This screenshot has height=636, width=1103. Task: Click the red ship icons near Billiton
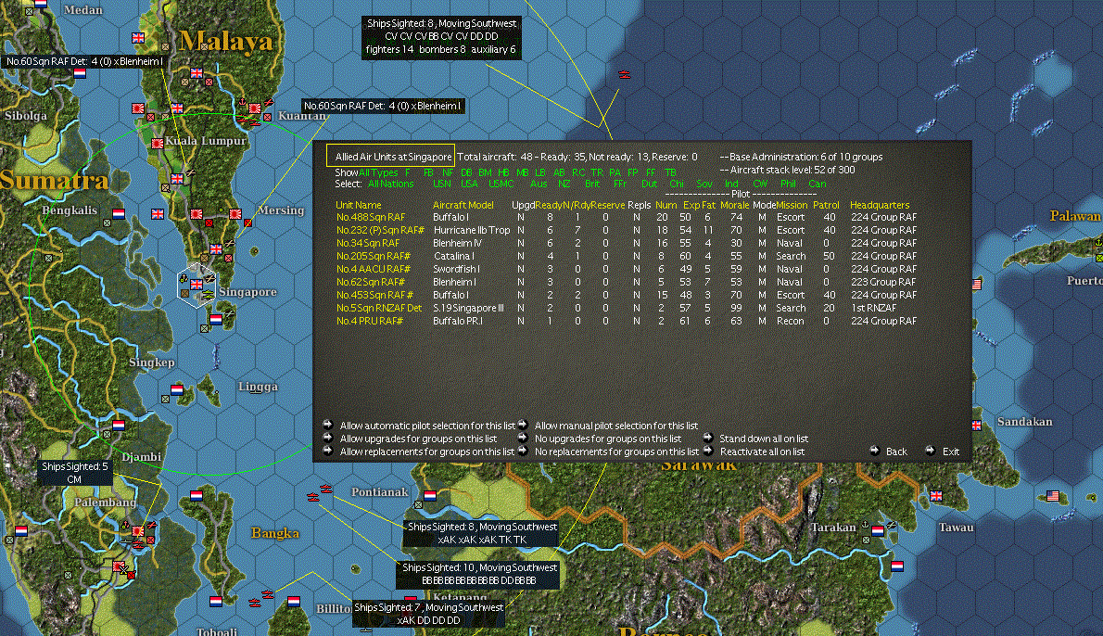[x=261, y=598]
